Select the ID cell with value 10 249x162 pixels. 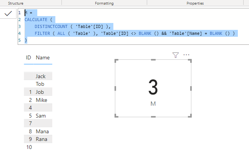[x=29, y=147]
